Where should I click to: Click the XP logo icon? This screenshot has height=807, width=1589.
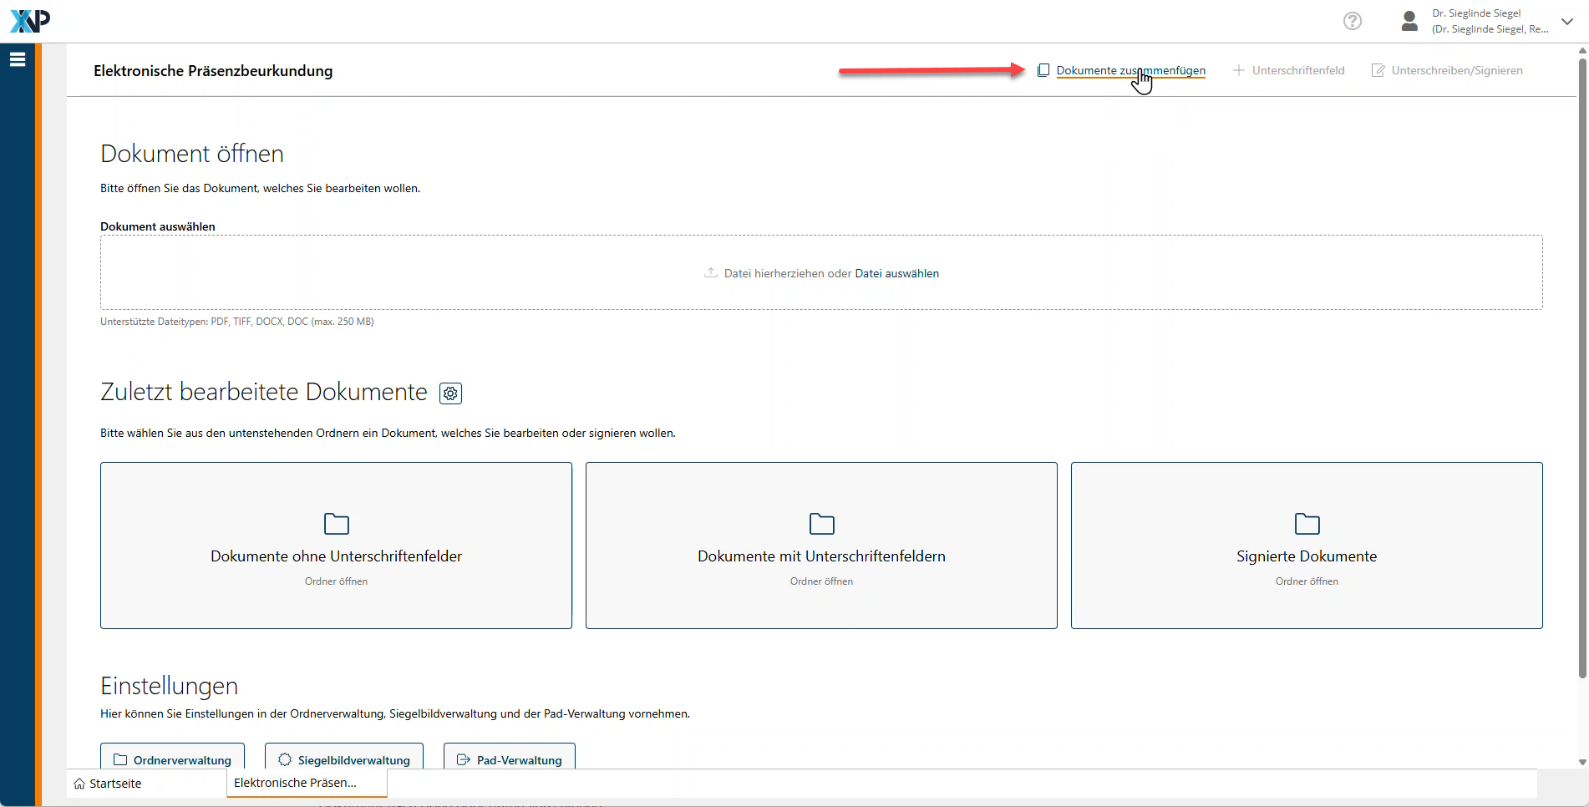tap(30, 21)
